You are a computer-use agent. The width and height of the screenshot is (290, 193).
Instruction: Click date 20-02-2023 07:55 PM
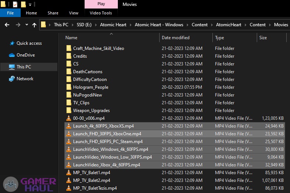(182, 87)
